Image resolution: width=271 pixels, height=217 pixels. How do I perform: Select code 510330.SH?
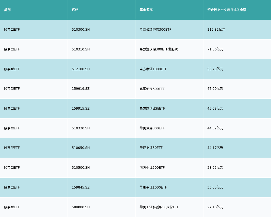click(81, 128)
